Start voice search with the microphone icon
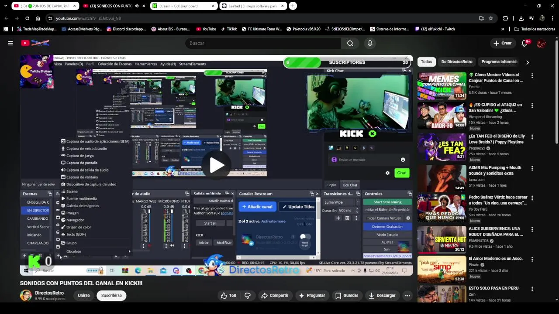 (370, 43)
